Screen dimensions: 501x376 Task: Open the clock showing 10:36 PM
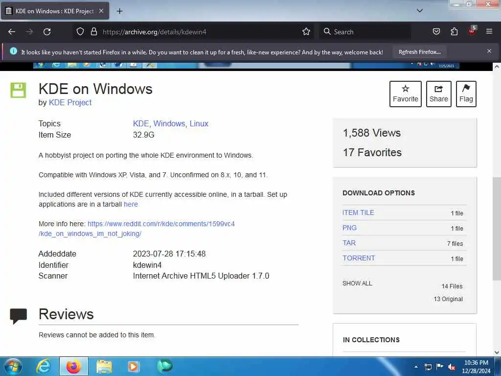[476, 367]
